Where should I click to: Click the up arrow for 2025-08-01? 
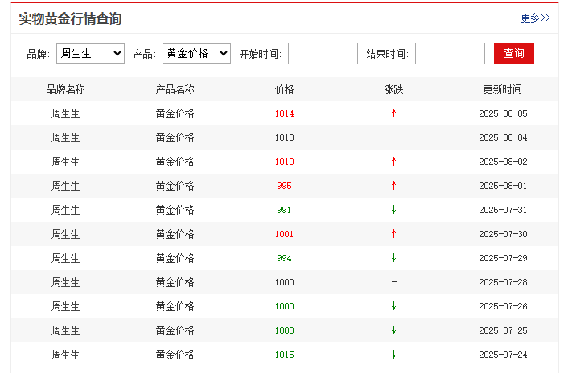(393, 186)
